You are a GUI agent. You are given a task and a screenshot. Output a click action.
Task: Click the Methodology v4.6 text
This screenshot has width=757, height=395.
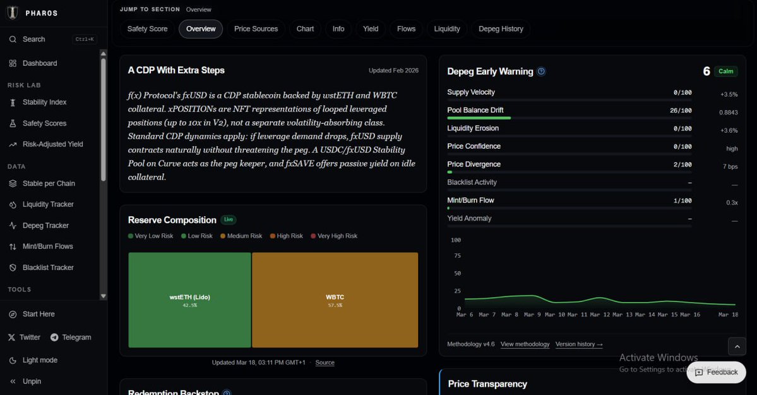[471, 344]
